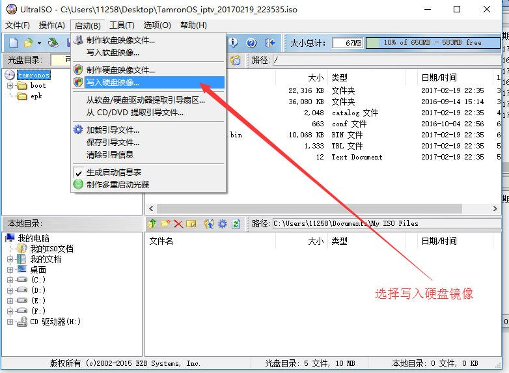Open the 工具(T) menu

122,25
